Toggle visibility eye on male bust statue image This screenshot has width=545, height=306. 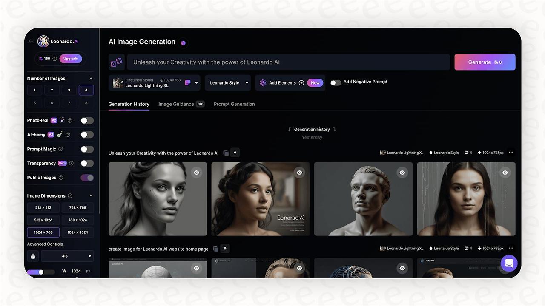[402, 173]
